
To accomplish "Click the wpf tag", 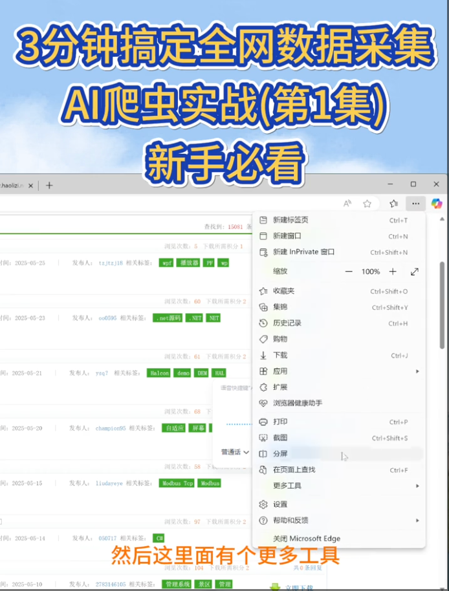I will pos(166,263).
